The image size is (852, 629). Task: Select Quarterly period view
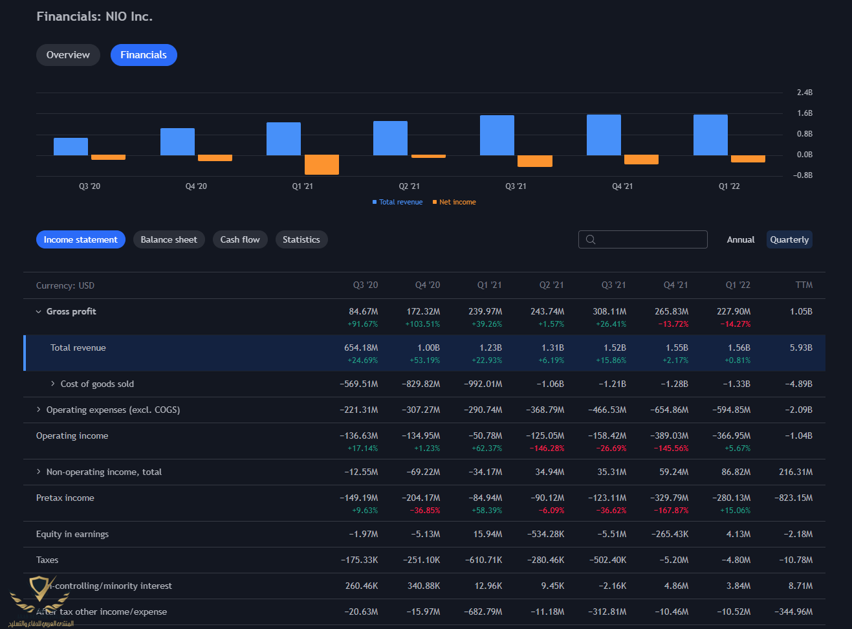pos(789,239)
